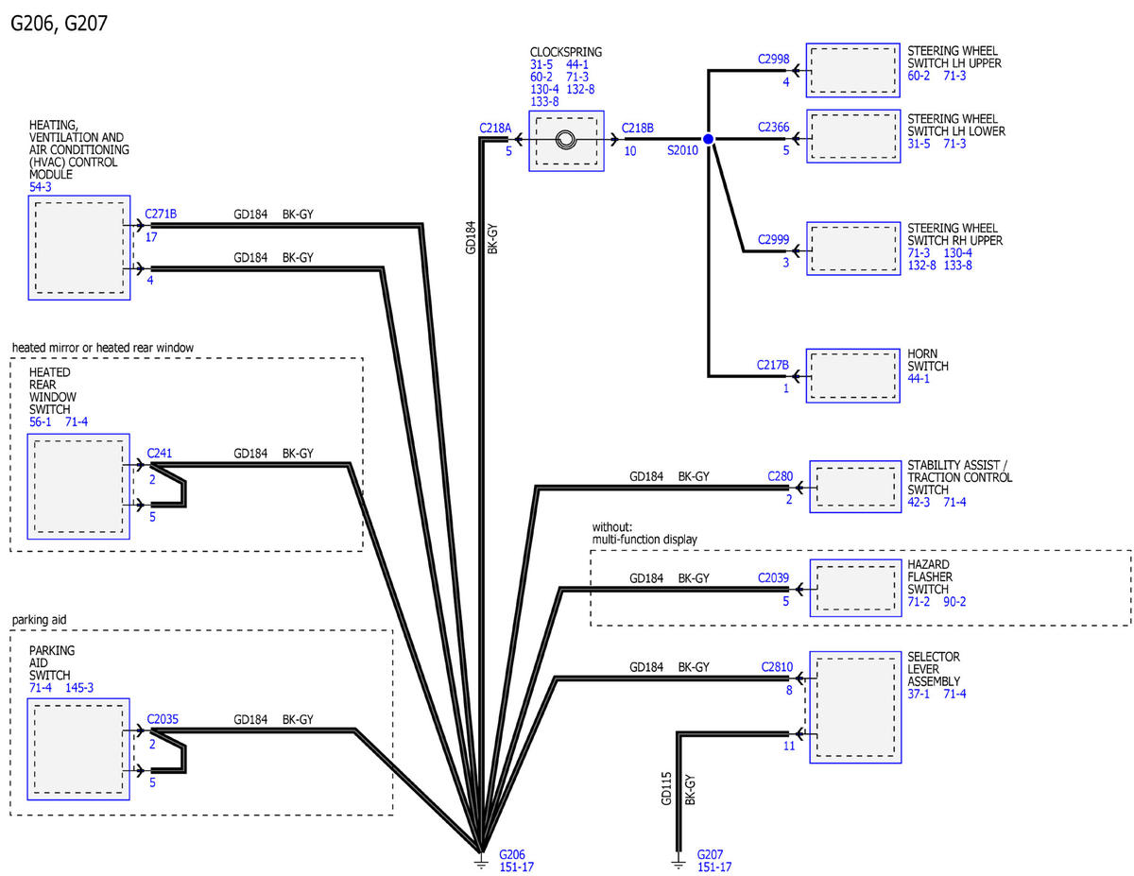Open connector C218A reference
1134x876 pixels.
pyautogui.click(x=495, y=128)
